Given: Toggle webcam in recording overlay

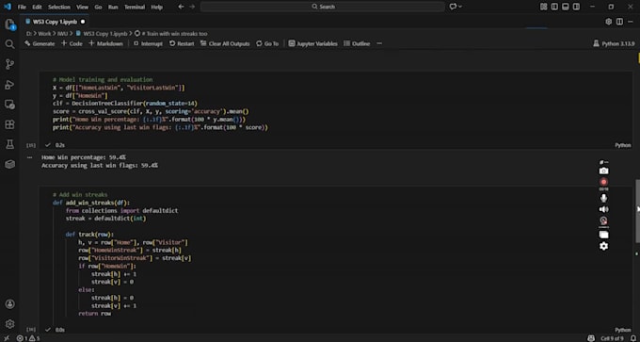Looking at the screenshot, I should pos(603,220).
